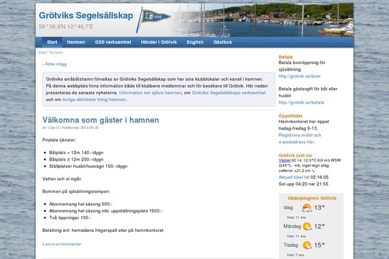Click the GSS pennant flag logo
This screenshot has height=259, width=389.
[x=153, y=19]
